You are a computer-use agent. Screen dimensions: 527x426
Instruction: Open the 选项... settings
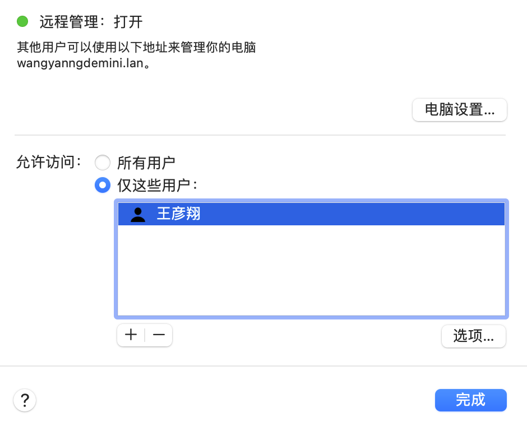tap(473, 336)
